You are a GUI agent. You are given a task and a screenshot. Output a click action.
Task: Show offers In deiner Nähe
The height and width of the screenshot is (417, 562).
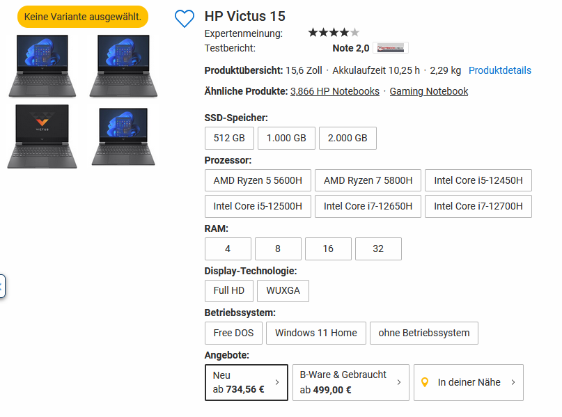(469, 382)
